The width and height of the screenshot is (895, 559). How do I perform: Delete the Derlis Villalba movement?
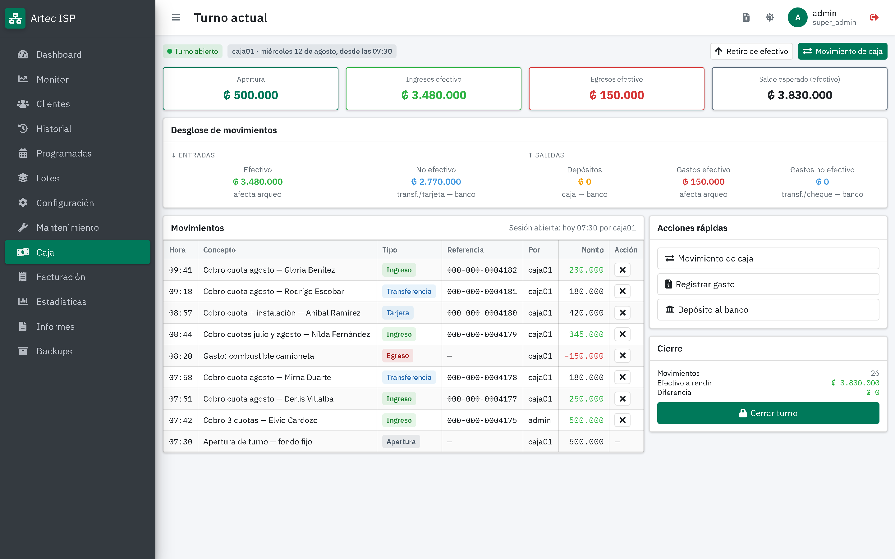coord(622,398)
